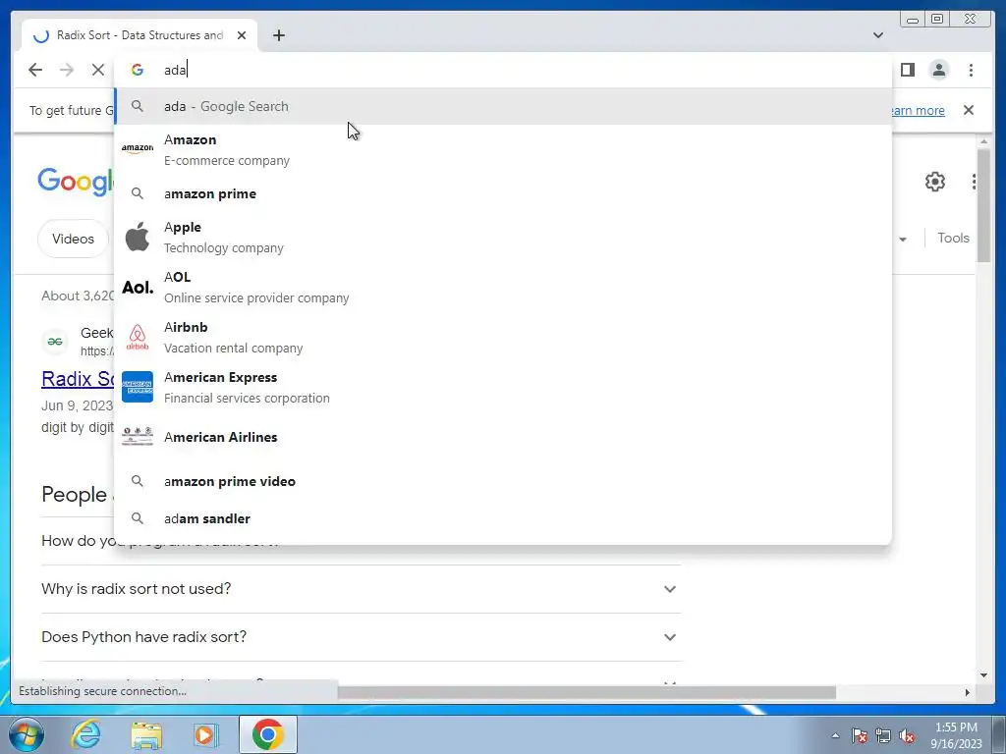Click the Amazon logo icon
Viewport: 1006px width, 754px height.
coord(138,149)
